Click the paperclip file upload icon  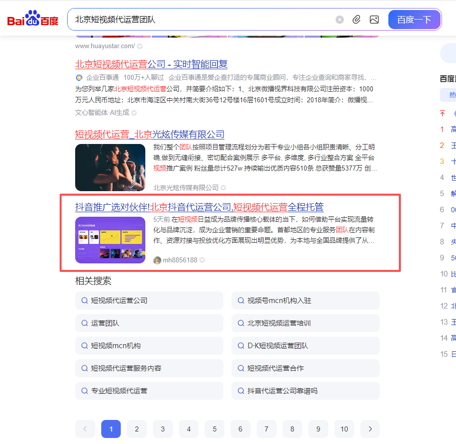coord(356,20)
